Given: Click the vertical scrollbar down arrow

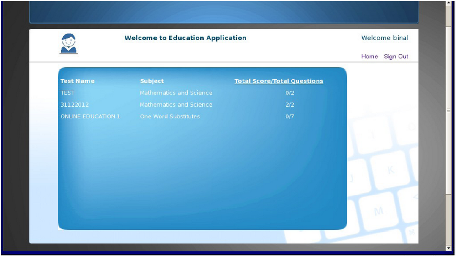Looking at the screenshot, I should pos(449,248).
